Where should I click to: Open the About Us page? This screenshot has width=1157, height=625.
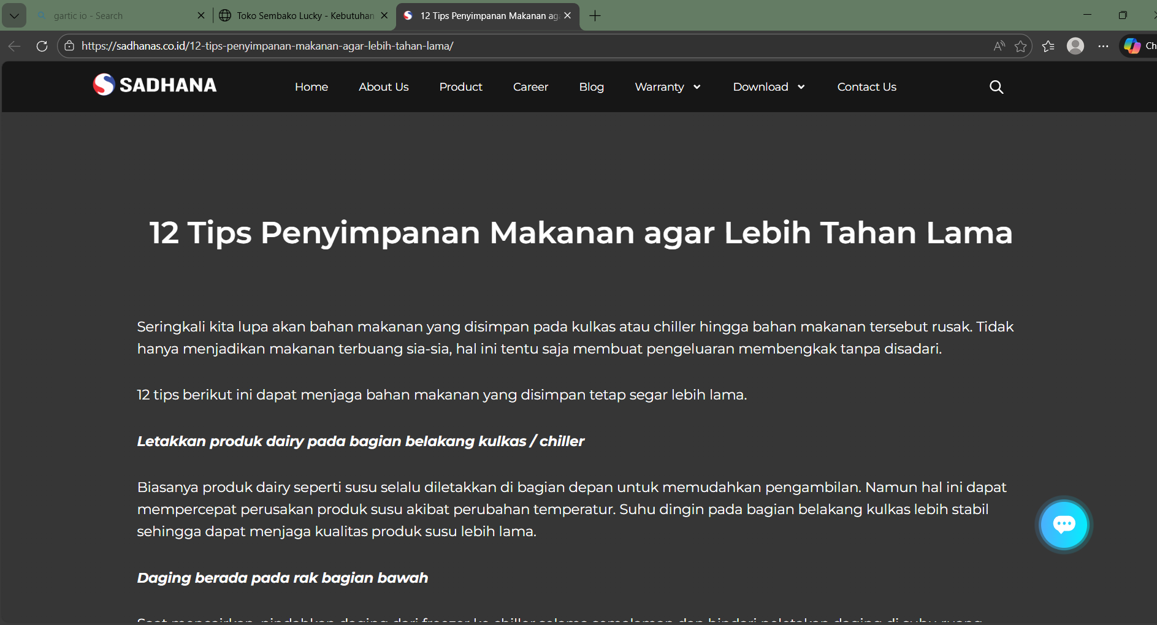point(383,87)
